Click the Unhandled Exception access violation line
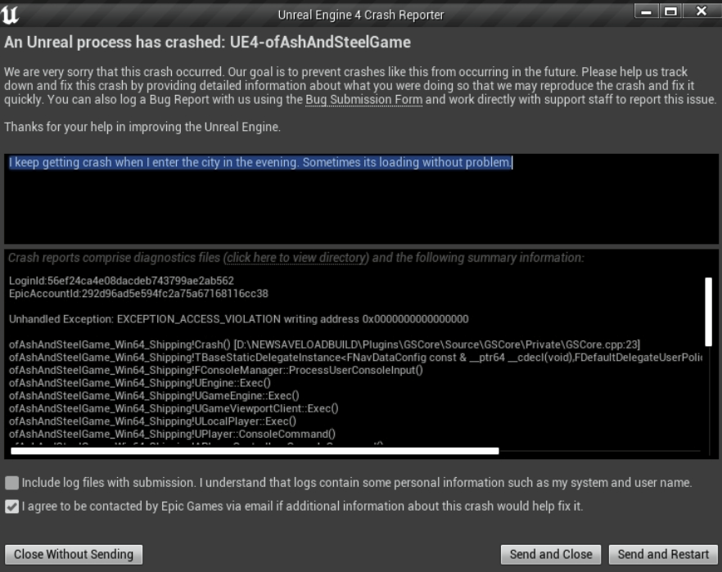 (x=238, y=318)
